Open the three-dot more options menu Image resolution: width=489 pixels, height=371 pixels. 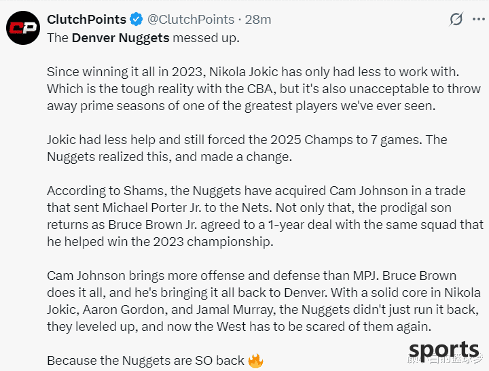click(x=477, y=19)
